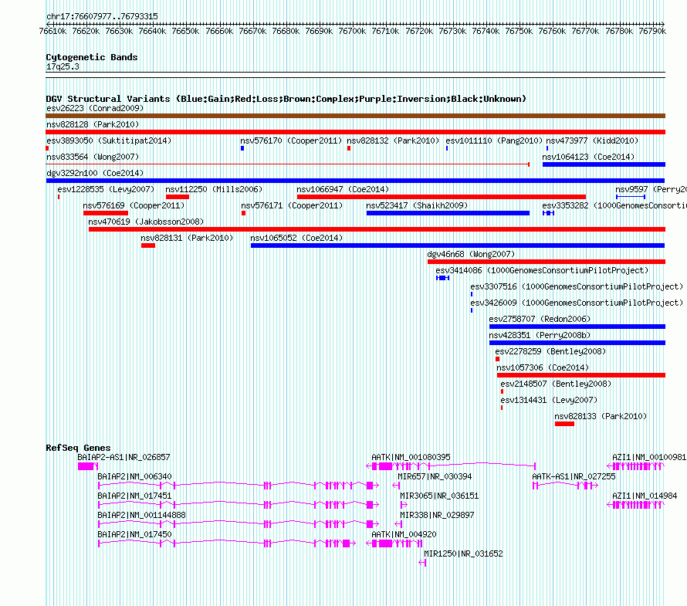The width and height of the screenshot is (687, 606).
Task: Click the dgv3292n100 (Coe2014) blue gain bar
Action: pos(355,181)
